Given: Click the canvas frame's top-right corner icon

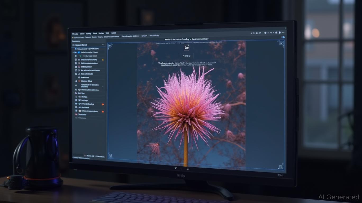Looking at the screenshot, I should click(x=281, y=43).
